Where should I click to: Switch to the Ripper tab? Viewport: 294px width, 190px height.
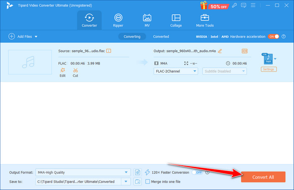(118, 20)
